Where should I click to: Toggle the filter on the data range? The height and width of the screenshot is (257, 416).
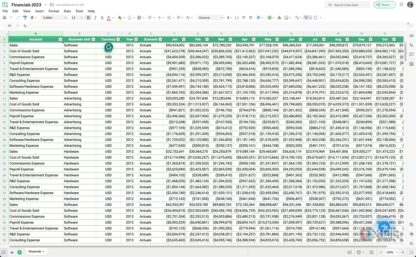coord(306,17)
